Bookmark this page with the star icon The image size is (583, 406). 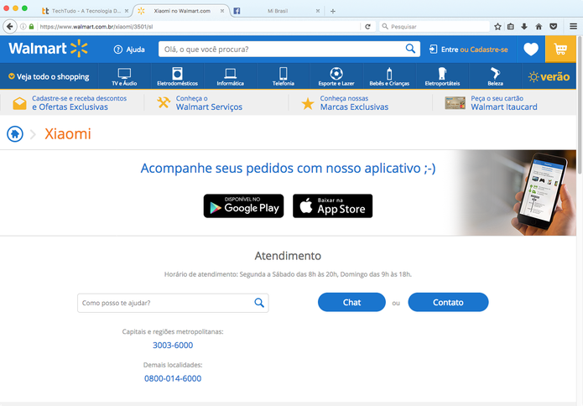(497, 26)
